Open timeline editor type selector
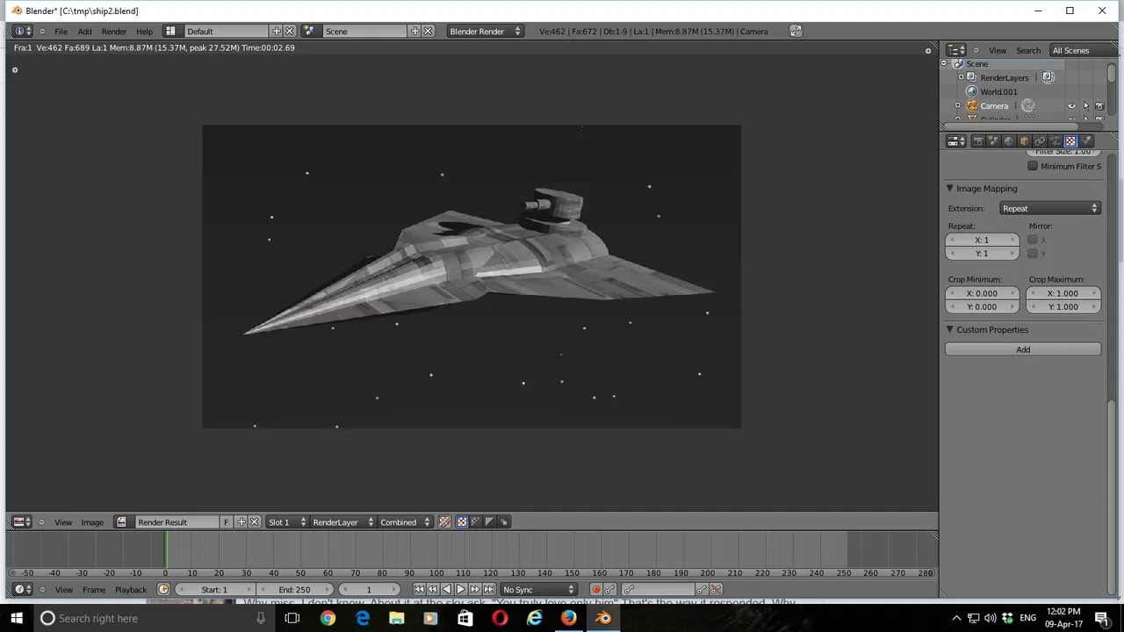Screen dimensions: 1124x632 pos(23,590)
